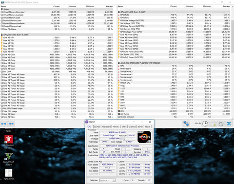Viewport: 234px width, 184px height.
Task: Click the expand-columns double-arrow icon in HWiNFO
Action: pos(11,124)
